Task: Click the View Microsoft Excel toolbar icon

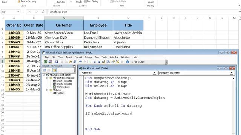Action: pyautogui.click(x=46, y=62)
